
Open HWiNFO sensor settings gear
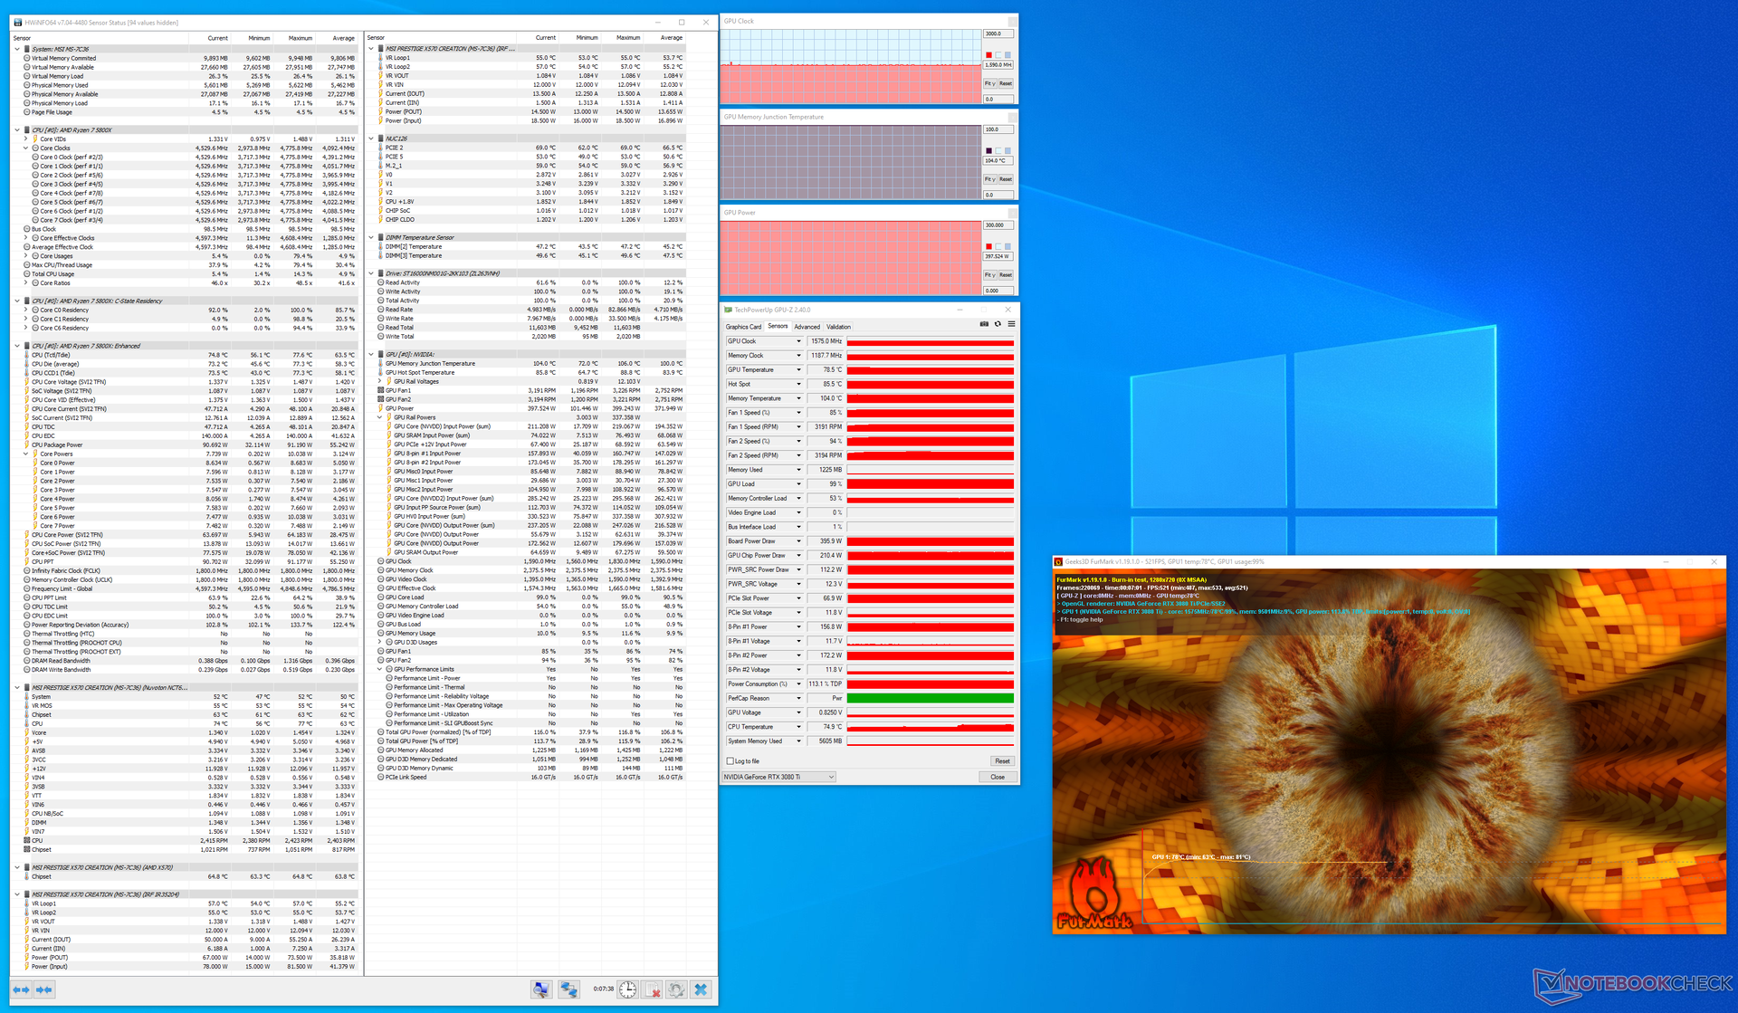pos(676,989)
